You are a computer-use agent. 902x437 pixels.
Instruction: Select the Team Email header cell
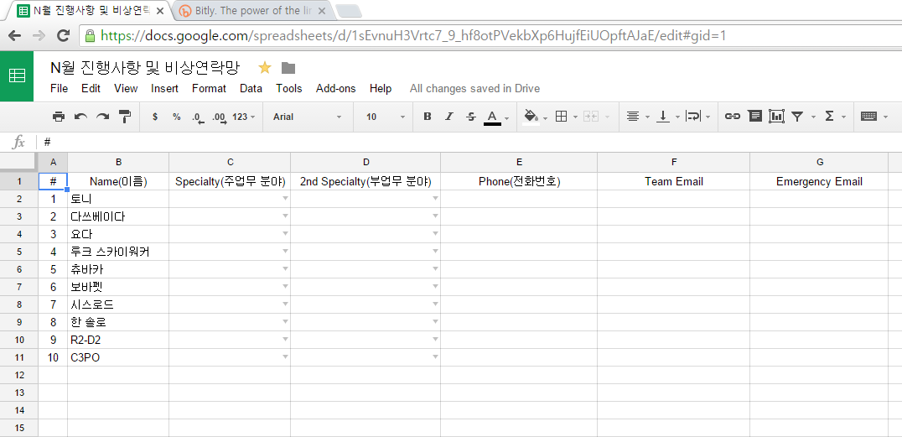point(673,181)
